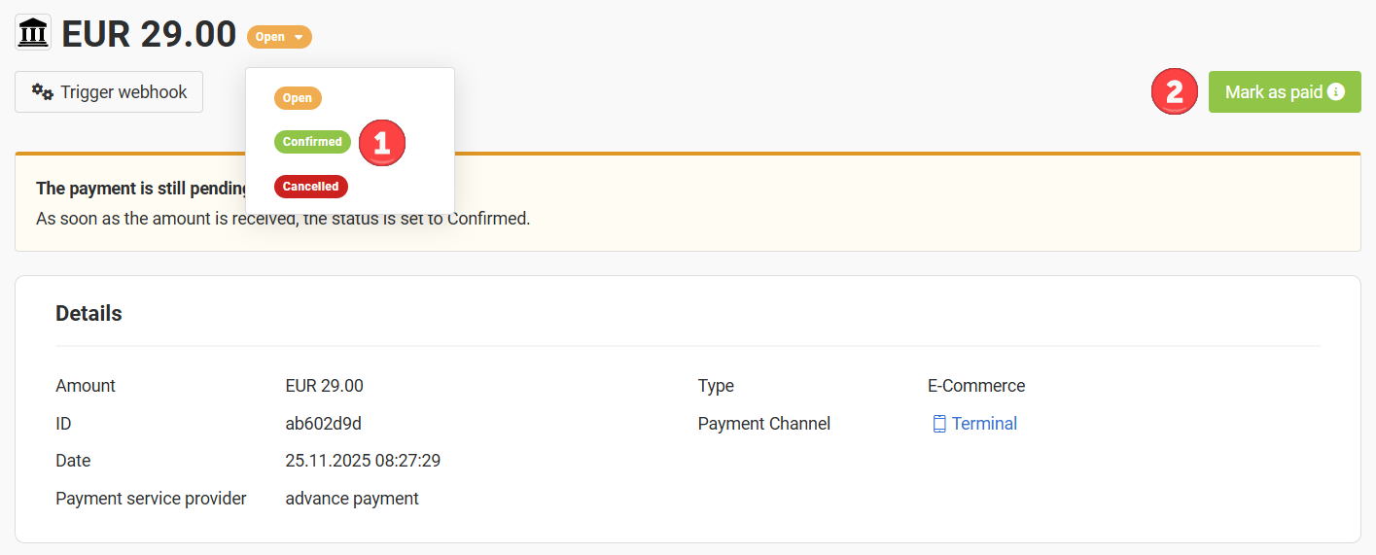Click the red number 2 annotation marker
This screenshot has height=555, width=1376.
1174,92
